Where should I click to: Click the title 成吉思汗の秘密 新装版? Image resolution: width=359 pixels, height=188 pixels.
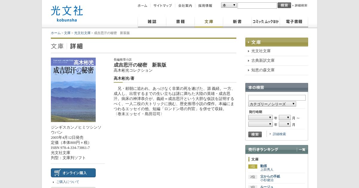click(x=140, y=65)
